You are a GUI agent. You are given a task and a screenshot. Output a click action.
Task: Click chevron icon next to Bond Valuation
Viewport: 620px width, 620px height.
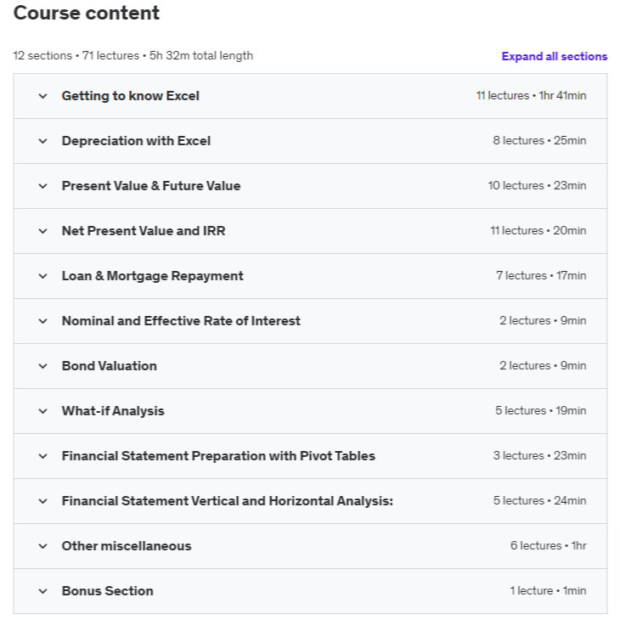click(42, 366)
